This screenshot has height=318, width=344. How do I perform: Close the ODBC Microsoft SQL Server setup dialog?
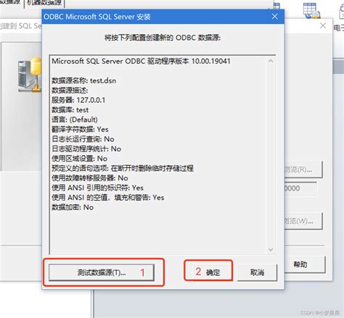click(x=274, y=17)
